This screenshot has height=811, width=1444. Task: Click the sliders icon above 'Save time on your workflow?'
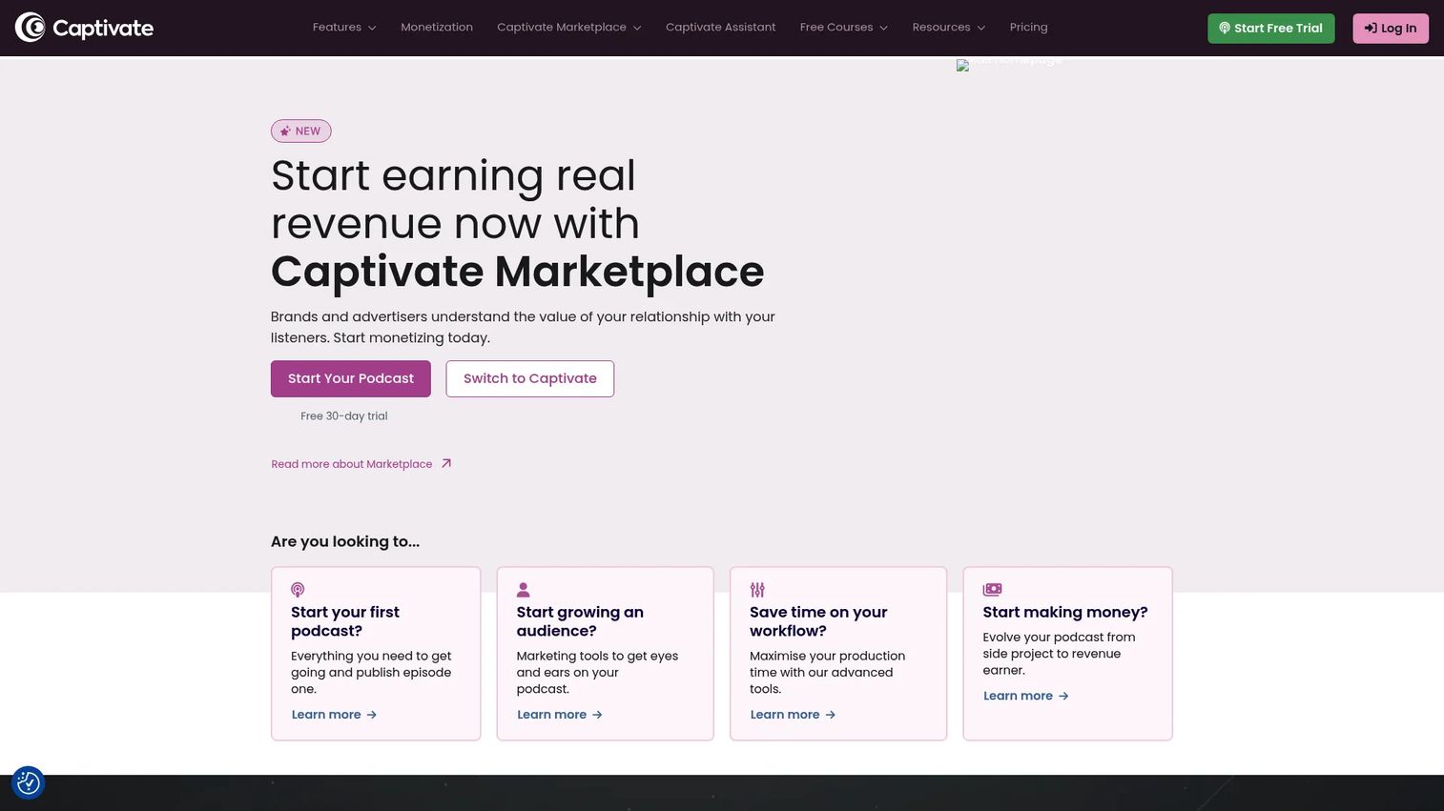[x=757, y=590]
